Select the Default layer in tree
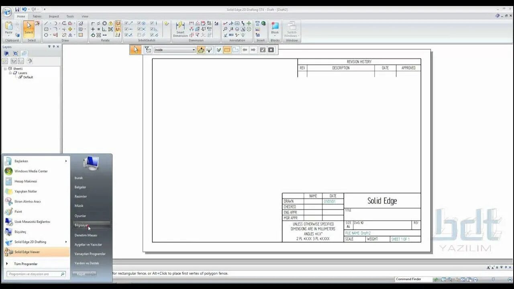 [x=28, y=77]
